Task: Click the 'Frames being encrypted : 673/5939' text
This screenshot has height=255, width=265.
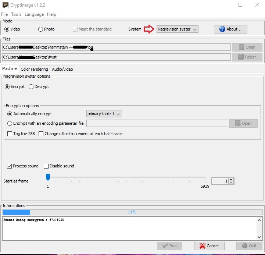Action: [x=34, y=220]
